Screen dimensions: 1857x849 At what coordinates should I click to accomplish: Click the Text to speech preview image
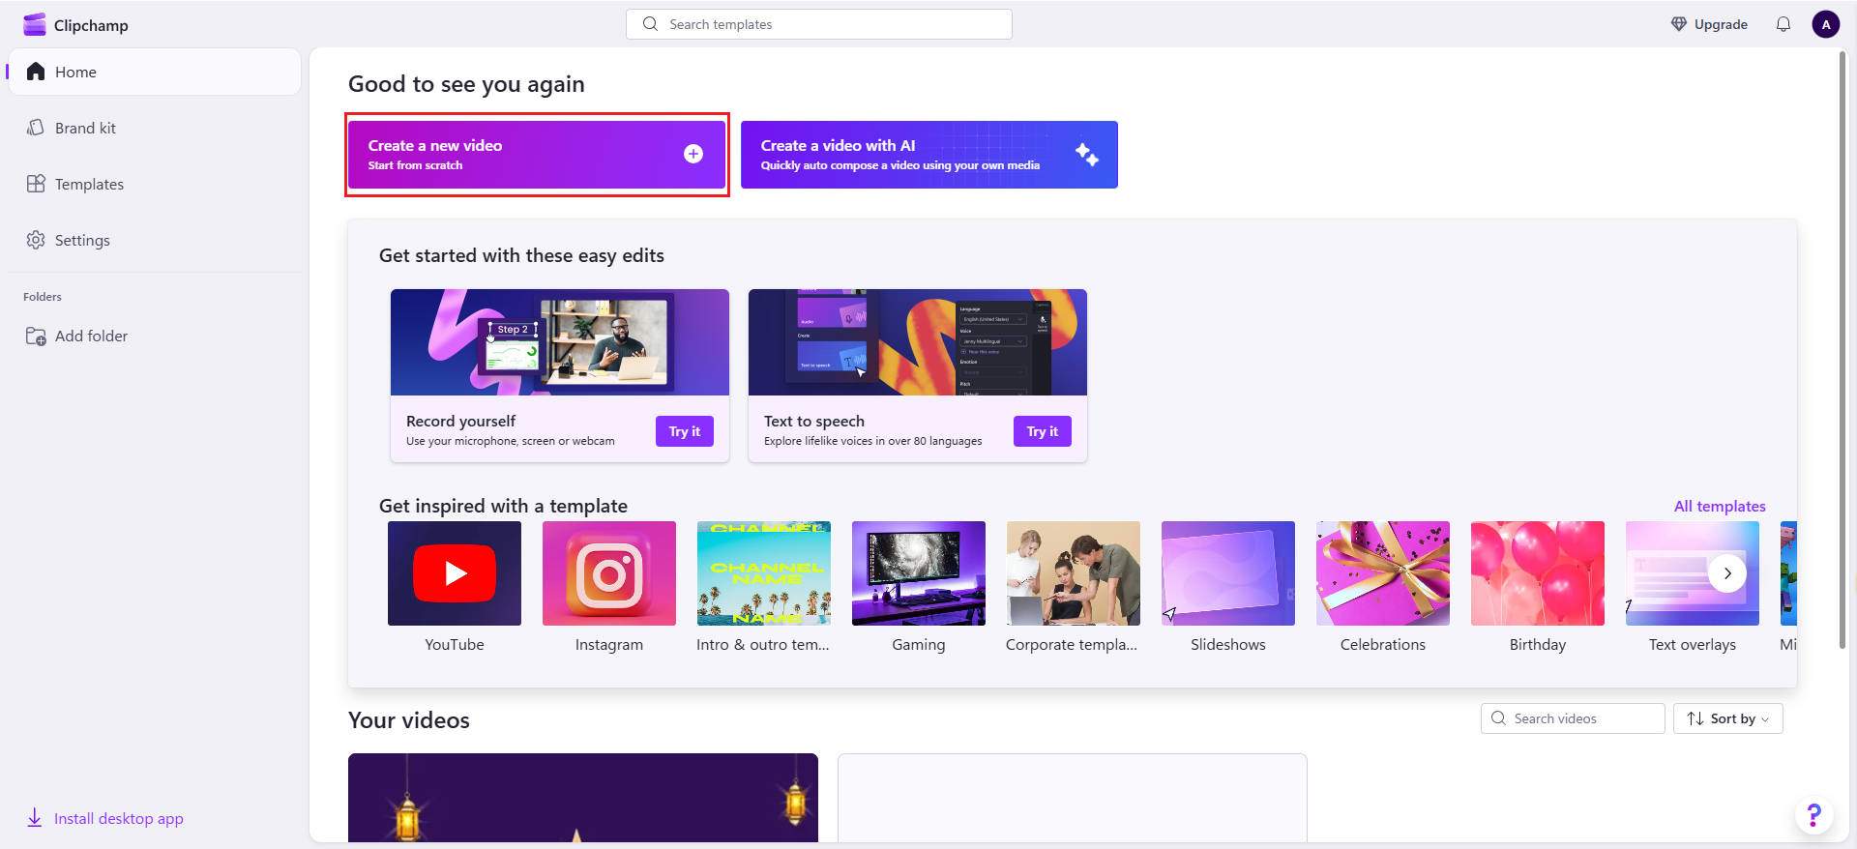coord(918,342)
